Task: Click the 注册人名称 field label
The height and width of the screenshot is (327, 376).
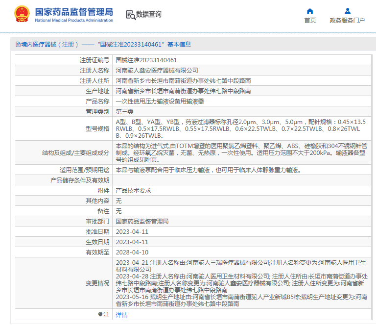Action: coord(94,70)
